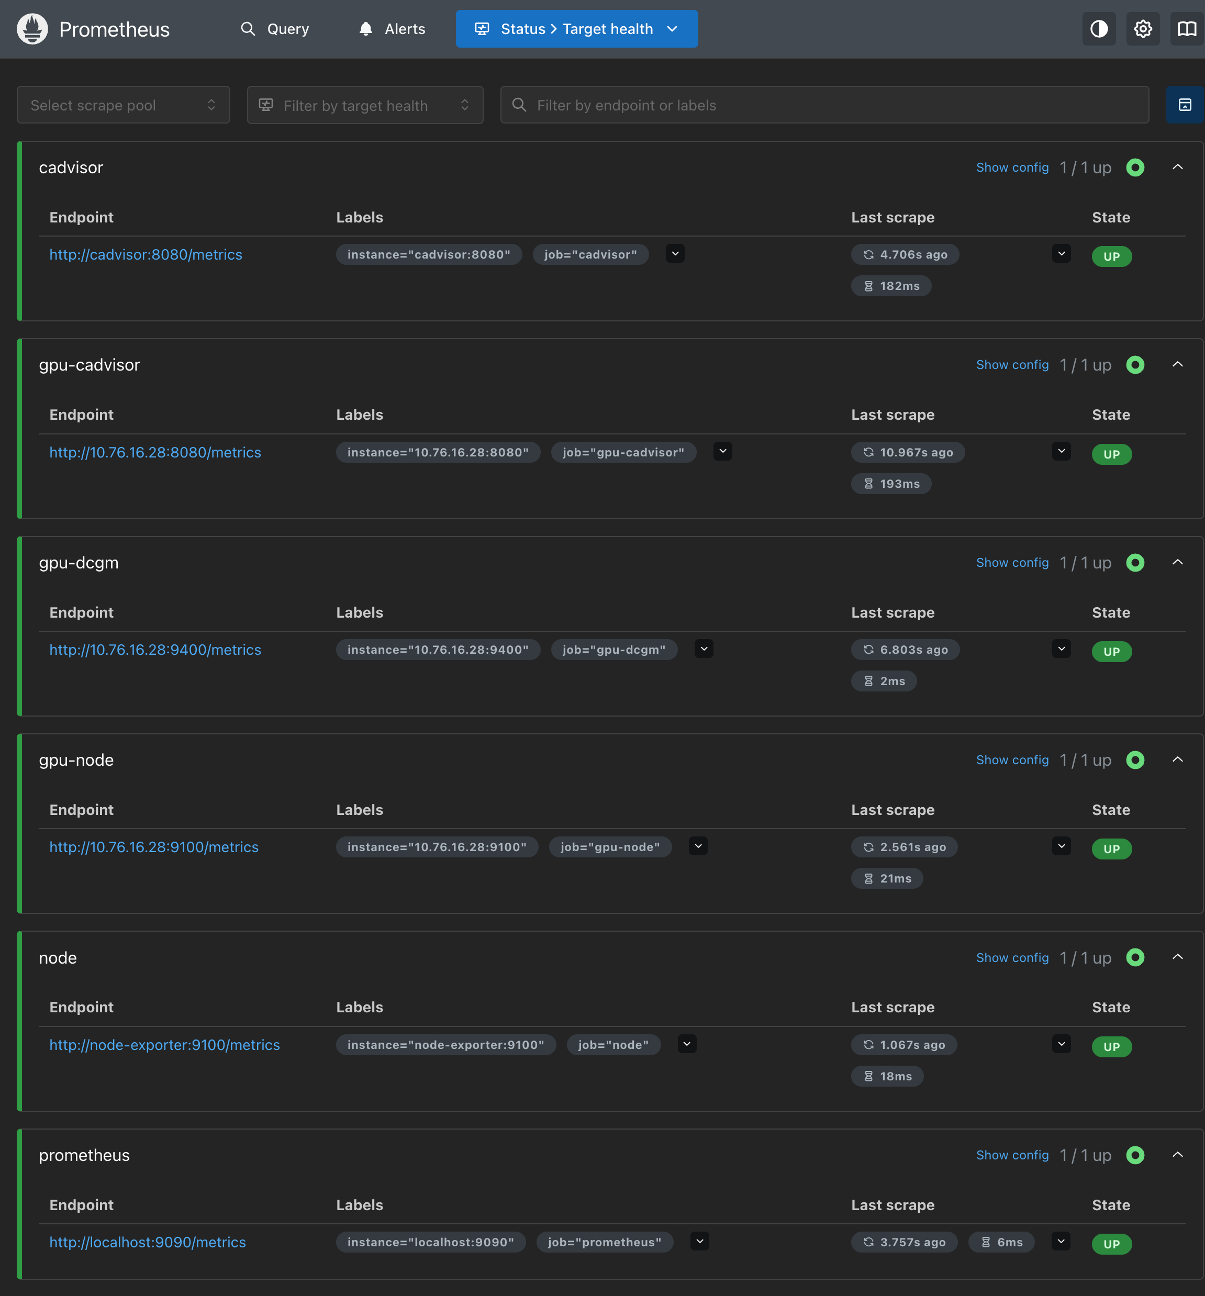This screenshot has width=1205, height=1296.
Task: Open the Status > Target health menu
Action: [x=576, y=29]
